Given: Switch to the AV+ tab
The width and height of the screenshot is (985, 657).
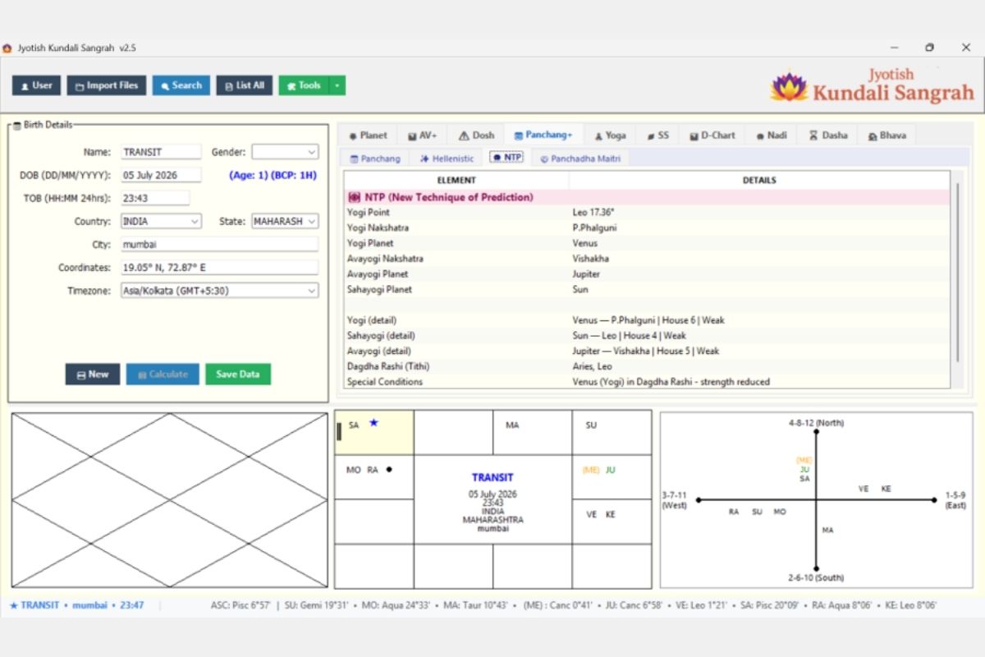Looking at the screenshot, I should 423,136.
